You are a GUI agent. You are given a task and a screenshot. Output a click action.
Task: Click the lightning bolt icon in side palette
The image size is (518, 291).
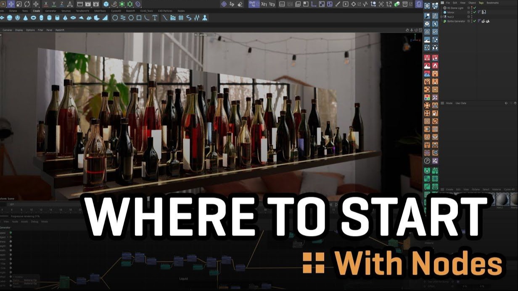[435, 24]
